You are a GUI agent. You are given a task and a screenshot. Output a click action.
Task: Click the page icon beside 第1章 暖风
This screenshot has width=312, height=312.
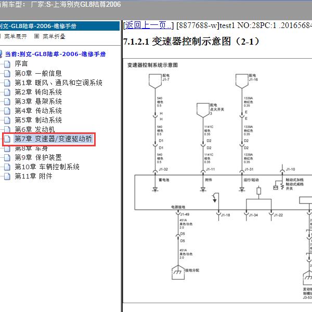(x=7, y=83)
